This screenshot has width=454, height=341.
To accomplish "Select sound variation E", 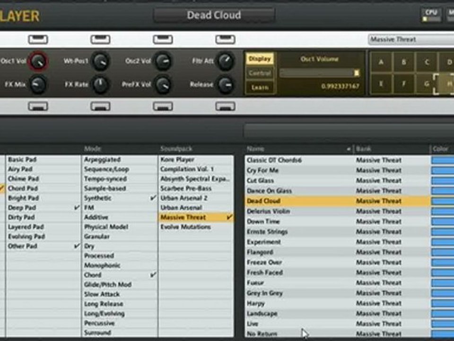I will [x=381, y=83].
